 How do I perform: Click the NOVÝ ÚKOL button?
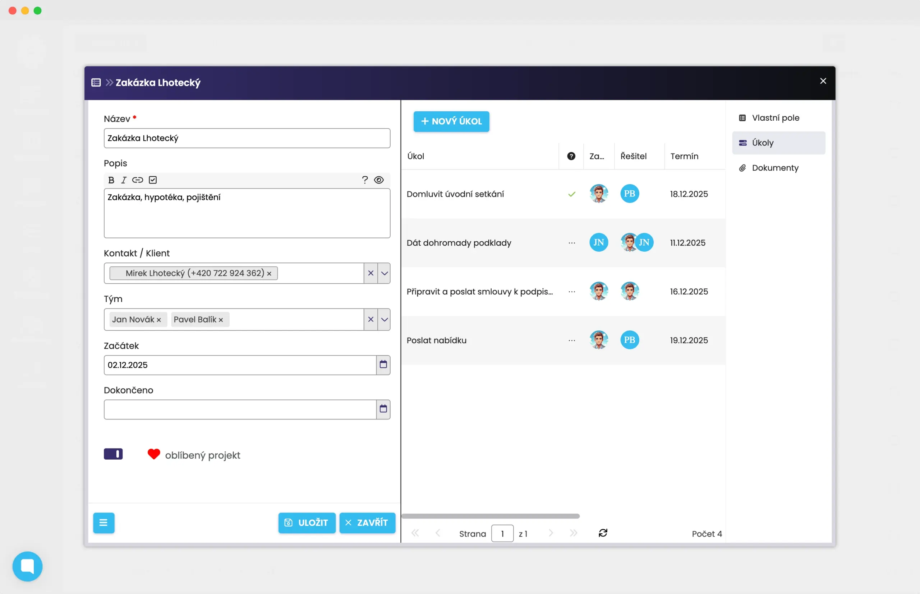(451, 121)
